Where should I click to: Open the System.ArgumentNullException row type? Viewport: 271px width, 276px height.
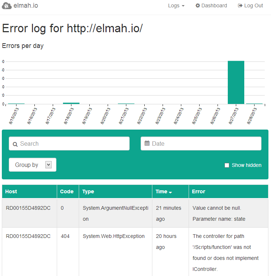(115, 213)
